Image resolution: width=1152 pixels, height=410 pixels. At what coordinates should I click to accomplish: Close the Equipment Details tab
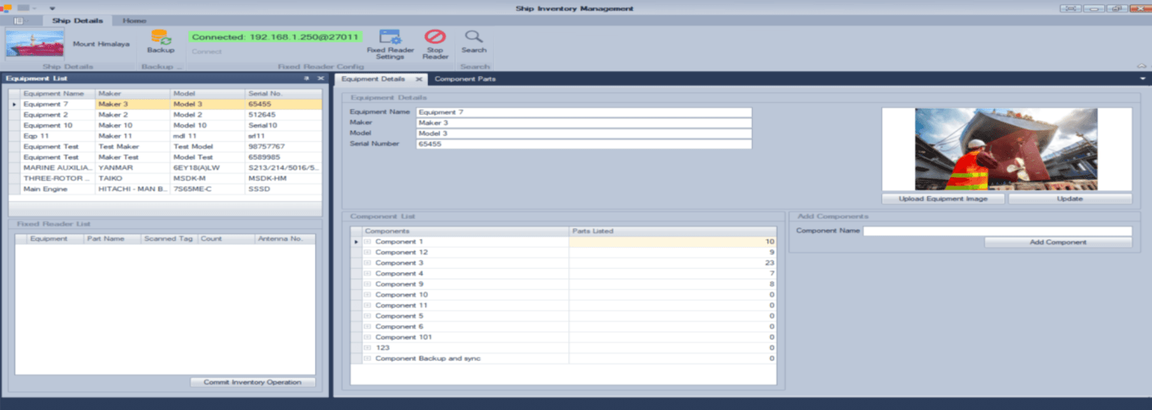coord(419,79)
